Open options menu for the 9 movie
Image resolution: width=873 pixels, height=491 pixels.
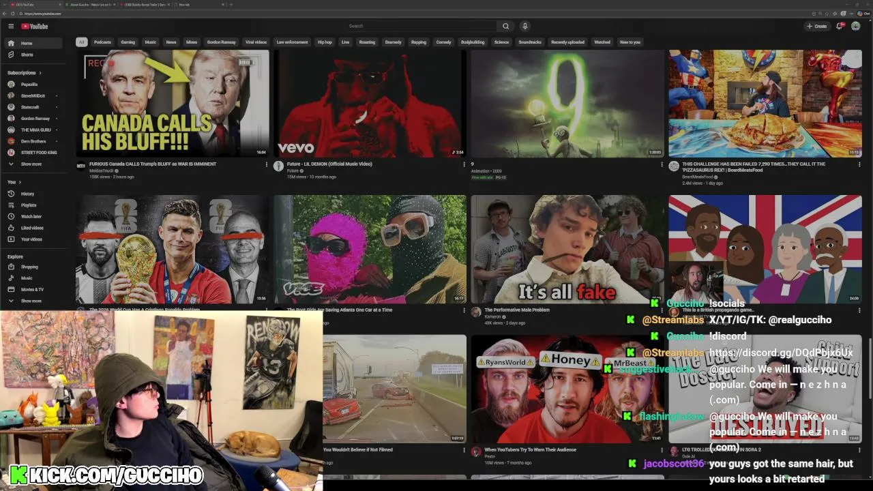(662, 164)
